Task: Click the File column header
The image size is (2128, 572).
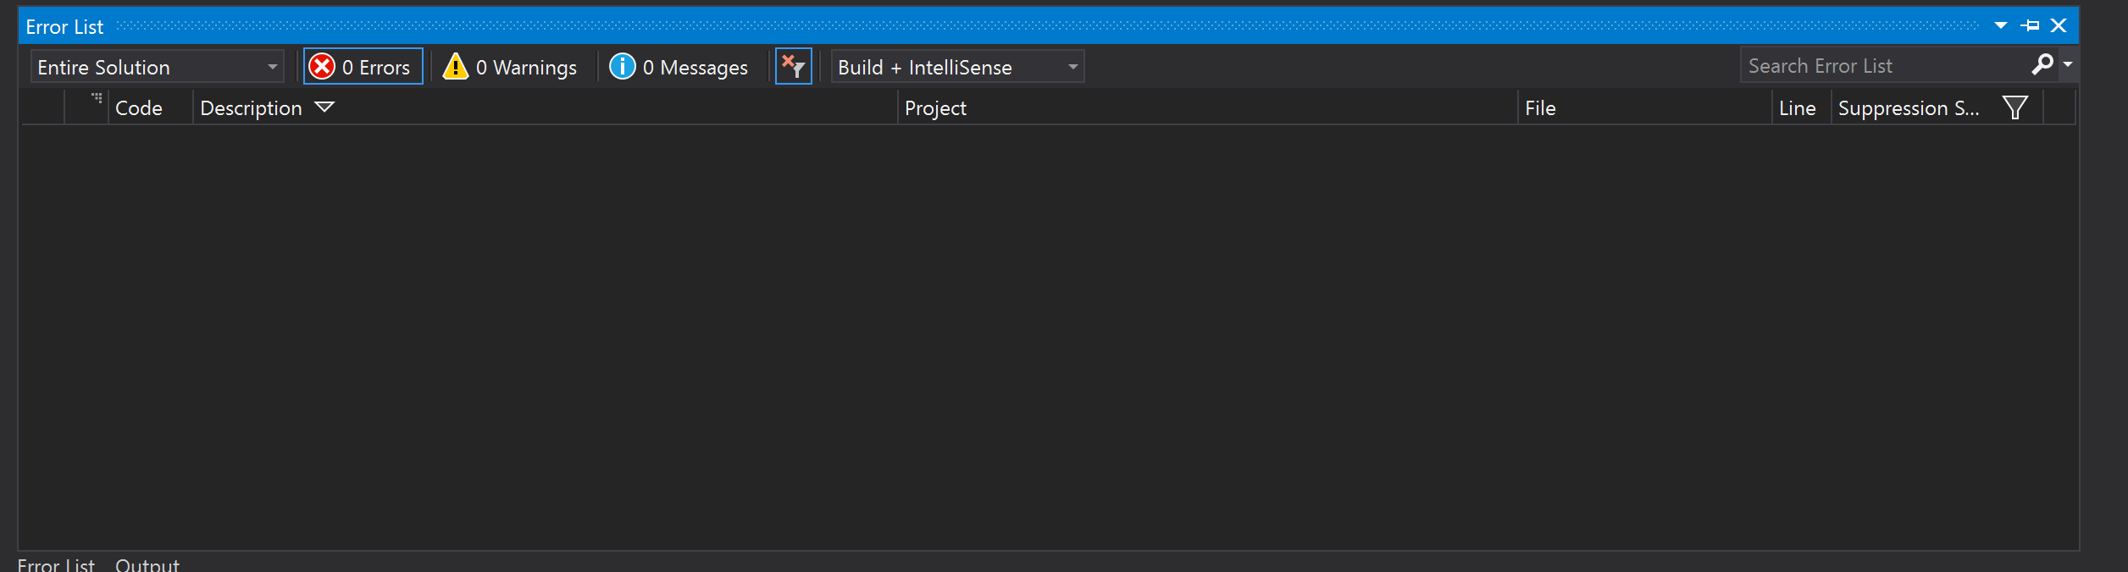Action: click(x=1540, y=107)
